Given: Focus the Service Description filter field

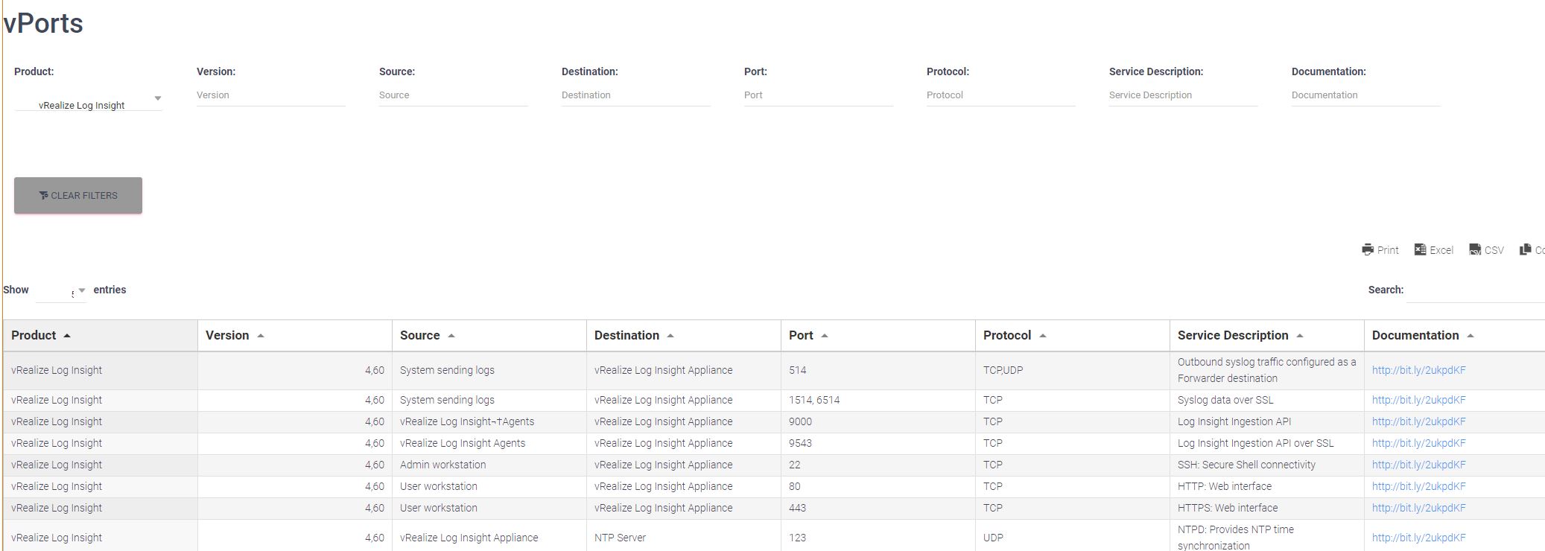Looking at the screenshot, I should [x=1183, y=95].
